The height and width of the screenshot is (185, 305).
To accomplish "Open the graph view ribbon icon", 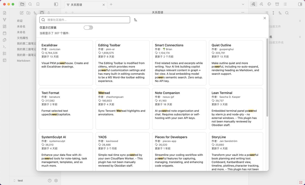I will (x=4, y=20).
